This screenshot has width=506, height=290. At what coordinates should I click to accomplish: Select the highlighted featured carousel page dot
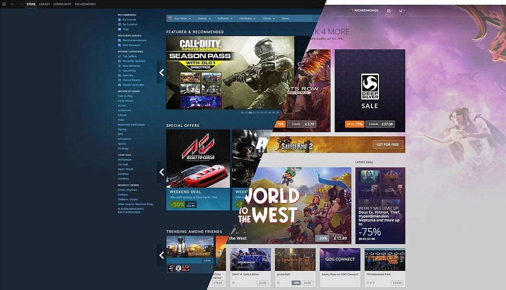point(250,113)
